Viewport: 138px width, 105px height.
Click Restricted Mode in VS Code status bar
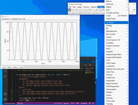[10, 103]
